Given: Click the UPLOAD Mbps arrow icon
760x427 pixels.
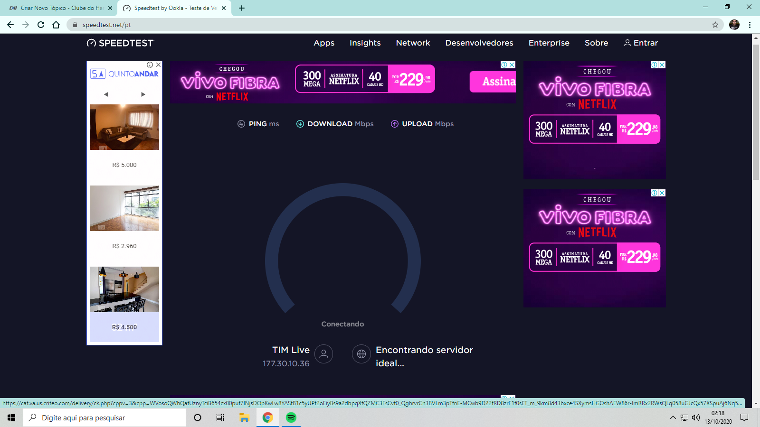Looking at the screenshot, I should pos(395,124).
